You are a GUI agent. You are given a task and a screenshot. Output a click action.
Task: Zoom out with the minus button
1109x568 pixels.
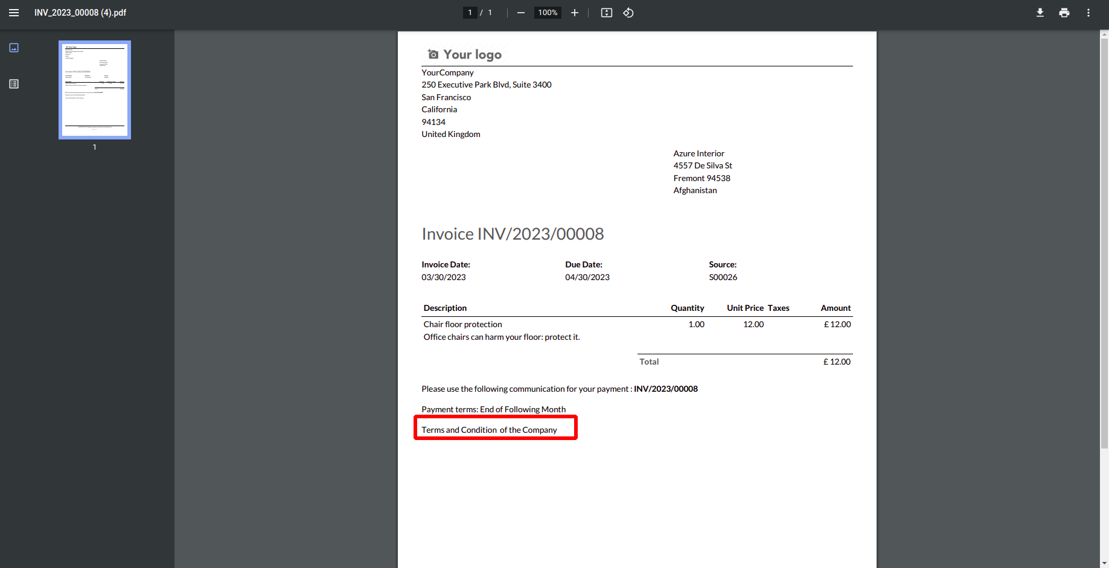(521, 13)
